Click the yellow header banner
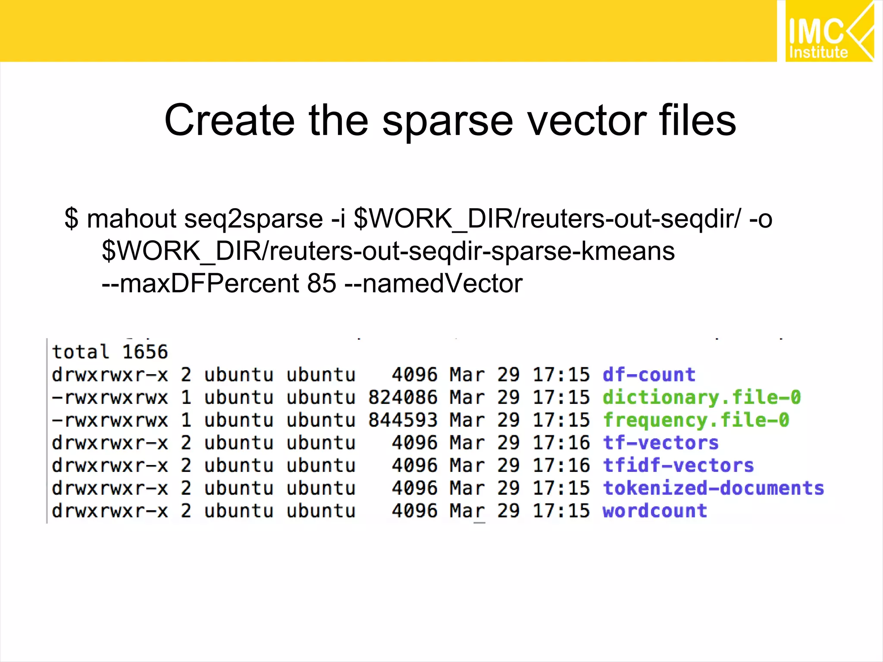883x662 pixels. click(x=388, y=30)
